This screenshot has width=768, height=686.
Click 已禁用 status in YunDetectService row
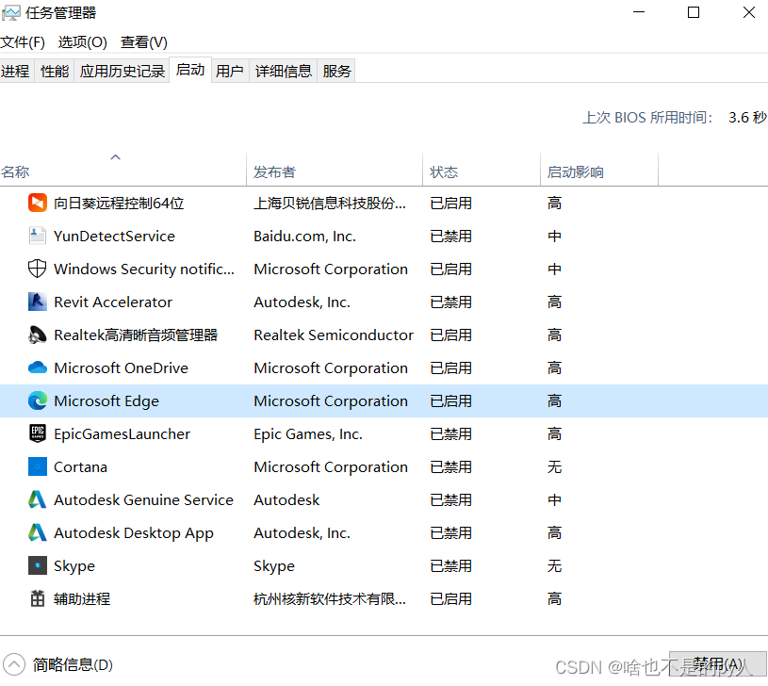coord(450,236)
